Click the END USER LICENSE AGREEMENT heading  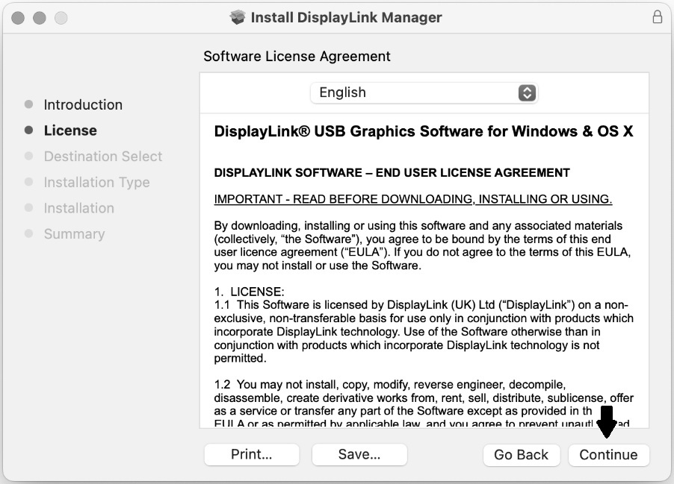click(x=392, y=172)
